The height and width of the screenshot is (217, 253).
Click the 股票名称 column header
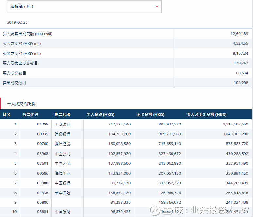coord(62,114)
